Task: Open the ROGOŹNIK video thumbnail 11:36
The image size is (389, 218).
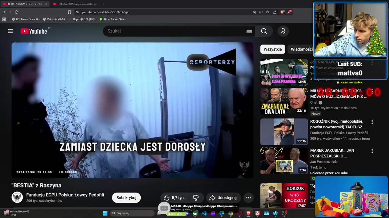Action: [284, 132]
